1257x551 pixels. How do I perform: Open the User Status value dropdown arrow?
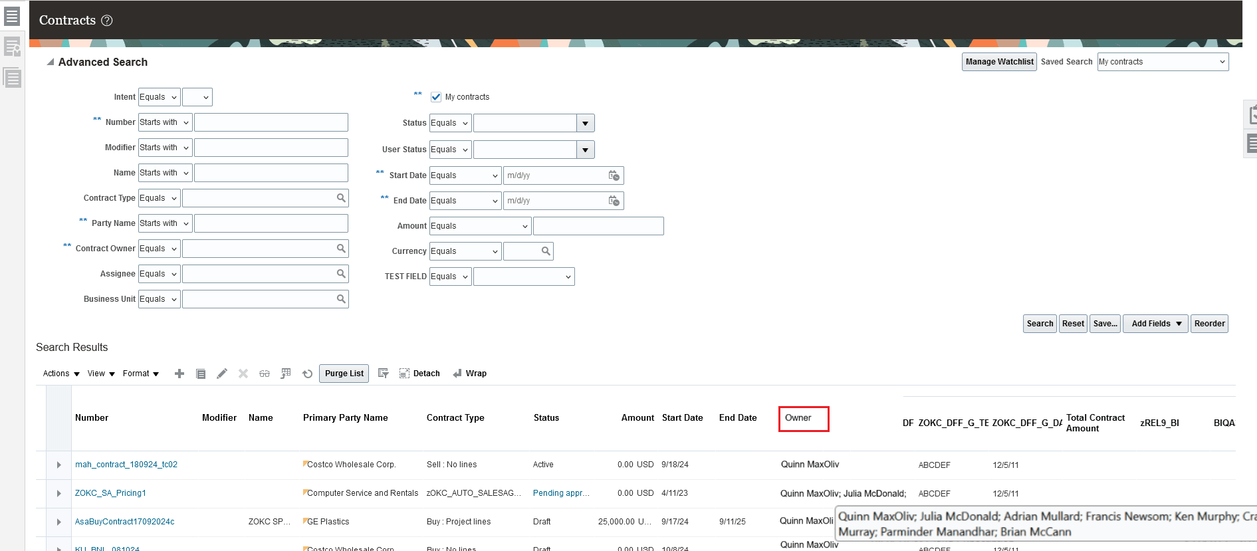tap(585, 150)
